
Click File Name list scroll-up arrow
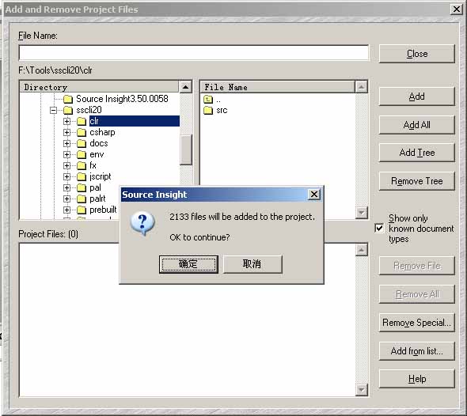coord(362,87)
